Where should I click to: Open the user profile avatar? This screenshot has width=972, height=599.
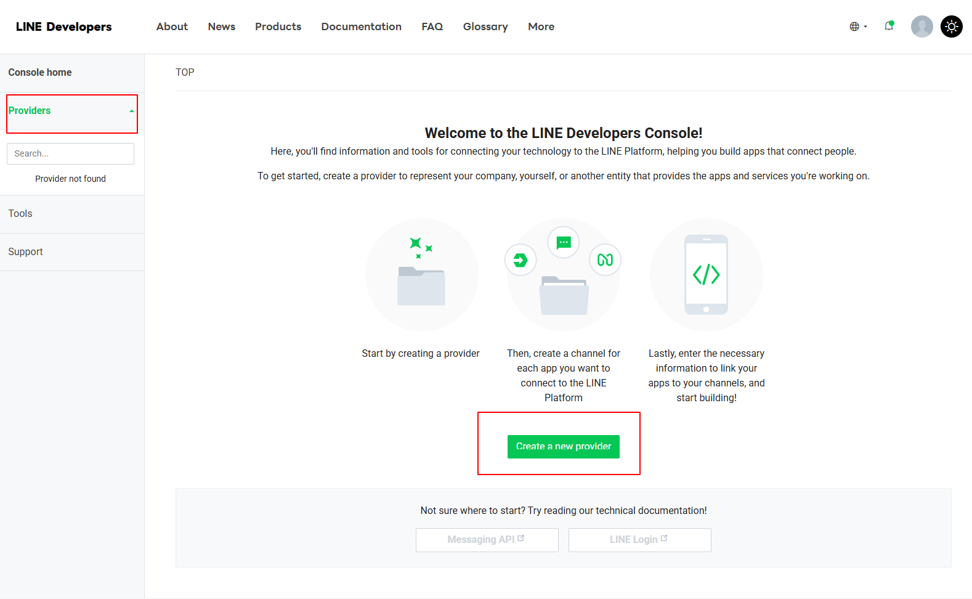(921, 26)
